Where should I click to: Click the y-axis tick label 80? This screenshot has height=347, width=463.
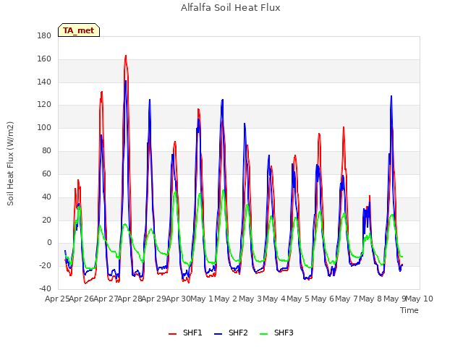click(x=46, y=151)
